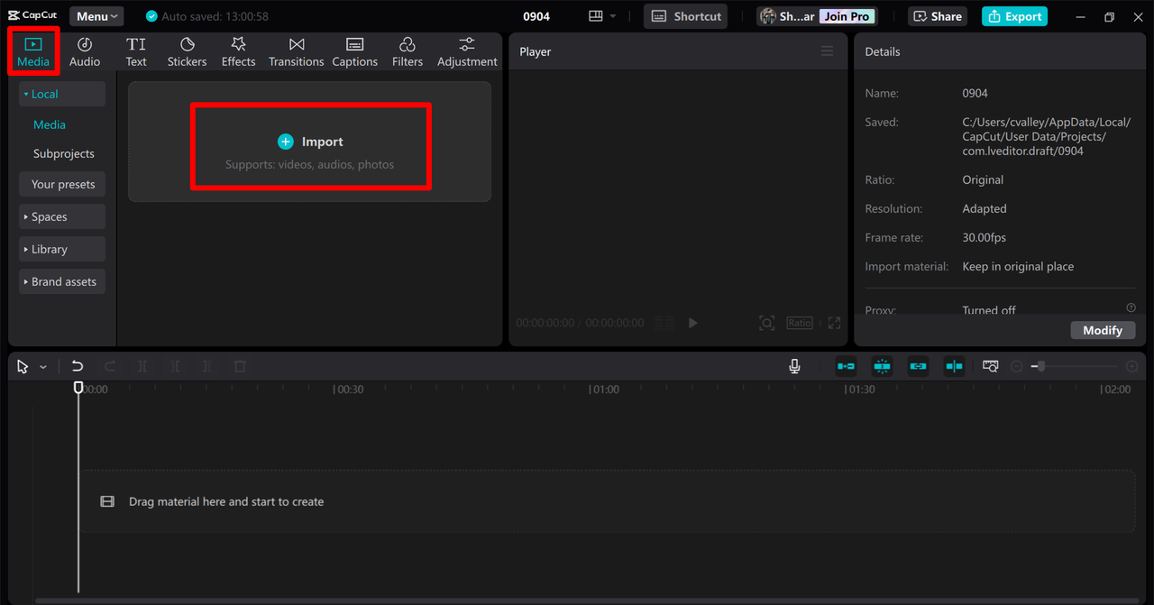1154x605 pixels.
Task: Open the Player panel menu icon
Action: 827,51
